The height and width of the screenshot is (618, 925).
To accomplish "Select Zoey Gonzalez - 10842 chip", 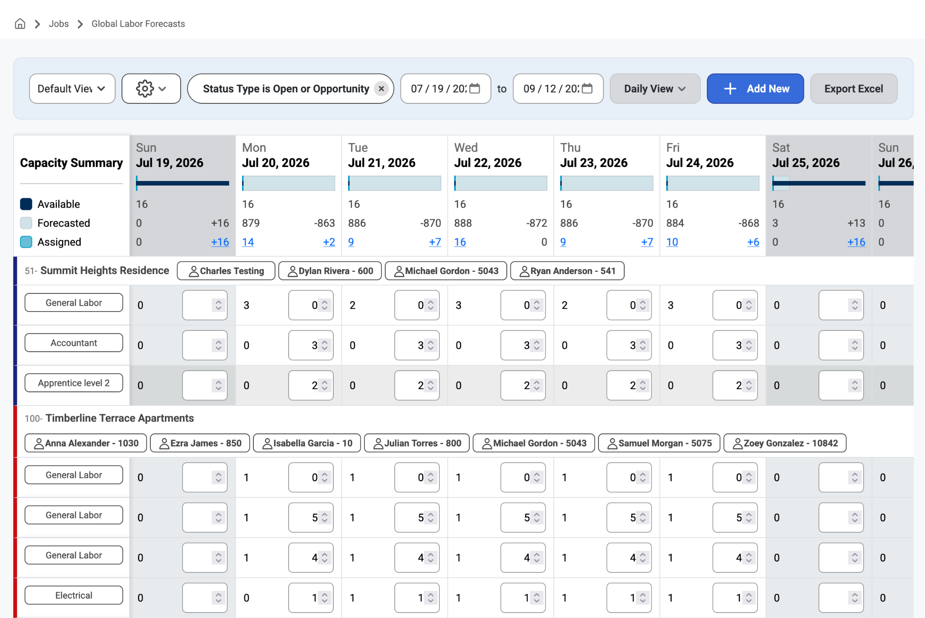I will (x=785, y=443).
